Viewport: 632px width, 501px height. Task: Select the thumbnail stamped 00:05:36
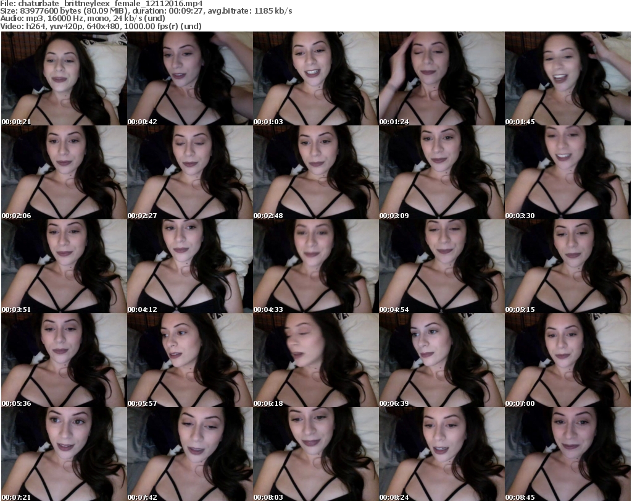tap(64, 361)
